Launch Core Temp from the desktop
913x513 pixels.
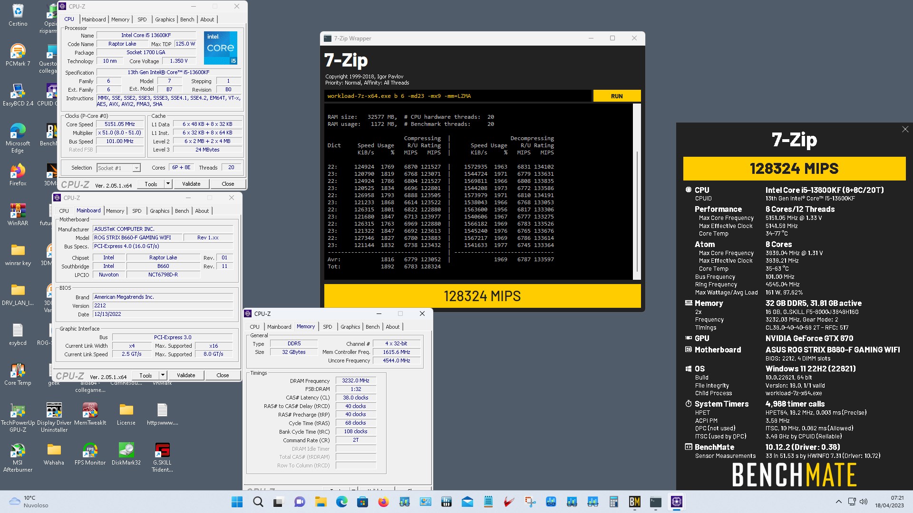point(18,374)
